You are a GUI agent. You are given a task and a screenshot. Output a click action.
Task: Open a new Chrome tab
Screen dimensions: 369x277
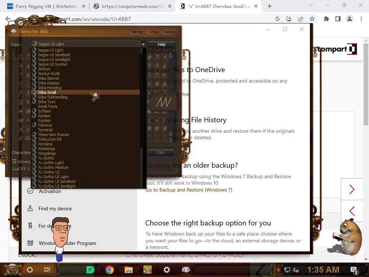coord(270,6)
